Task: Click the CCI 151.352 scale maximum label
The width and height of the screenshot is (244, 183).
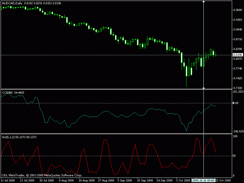Action: 238,92
